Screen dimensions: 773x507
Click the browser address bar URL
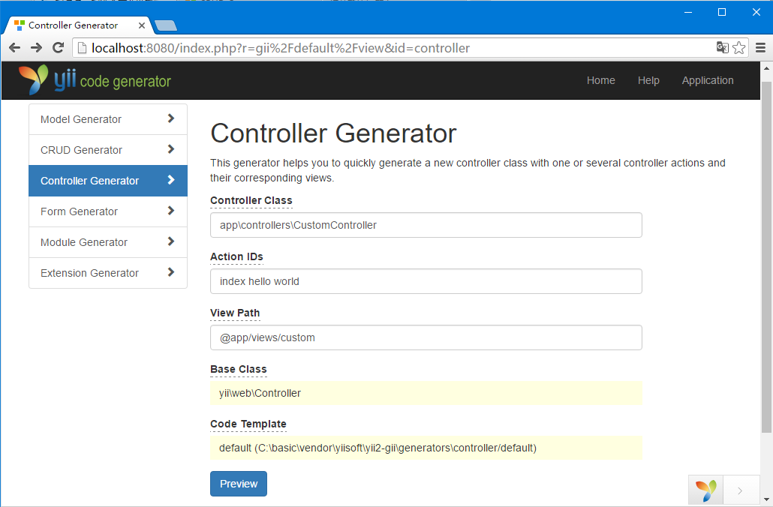[281, 48]
